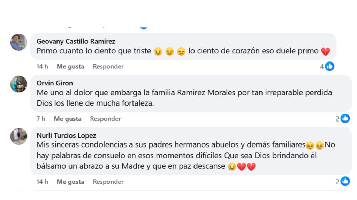Reply to Orvin Giron using 'Responder'
Screen dimensions: 357x200
[x=105, y=118]
